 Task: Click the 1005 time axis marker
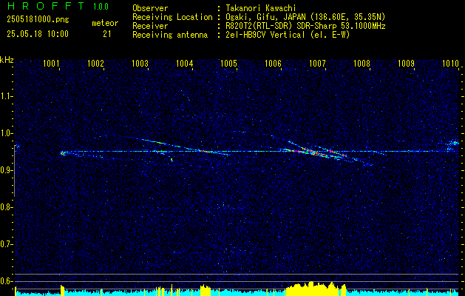coord(229,63)
